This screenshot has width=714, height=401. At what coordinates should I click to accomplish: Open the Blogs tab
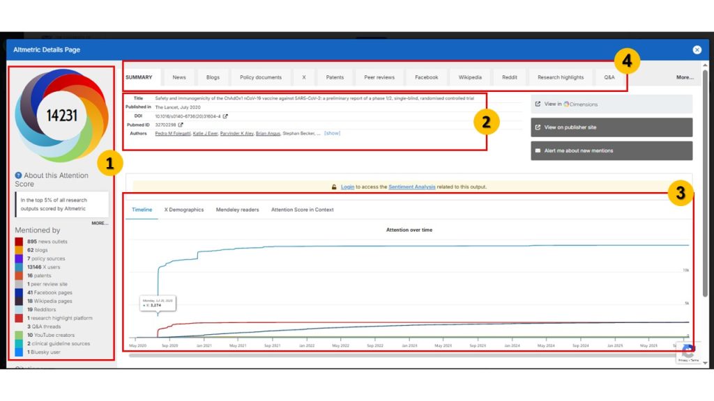click(213, 77)
